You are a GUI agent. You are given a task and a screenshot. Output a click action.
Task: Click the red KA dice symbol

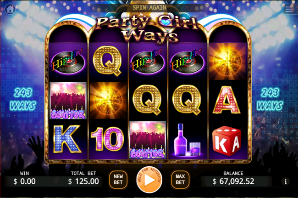(226, 141)
